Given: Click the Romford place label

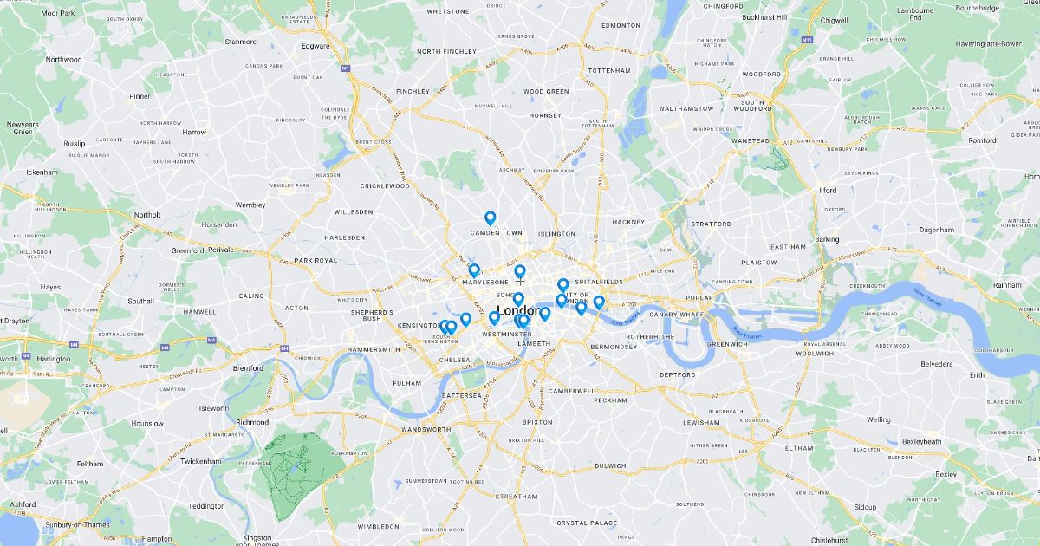Looking at the screenshot, I should tap(982, 140).
